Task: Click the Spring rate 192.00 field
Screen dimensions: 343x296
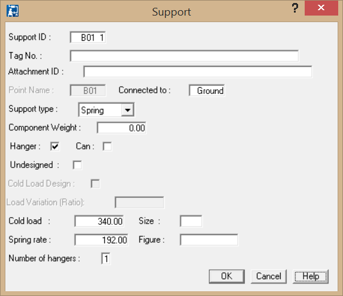Action: point(101,240)
